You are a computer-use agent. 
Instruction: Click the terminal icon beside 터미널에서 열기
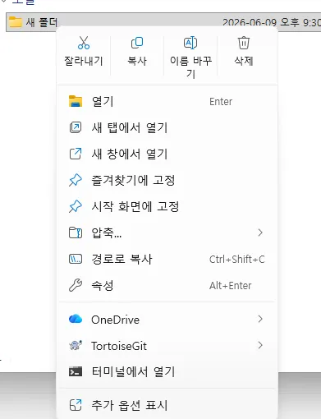click(76, 371)
